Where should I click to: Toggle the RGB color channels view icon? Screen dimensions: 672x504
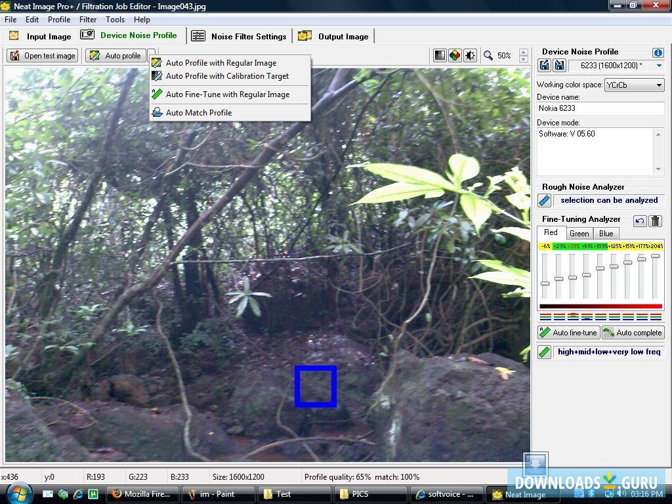tap(455, 55)
